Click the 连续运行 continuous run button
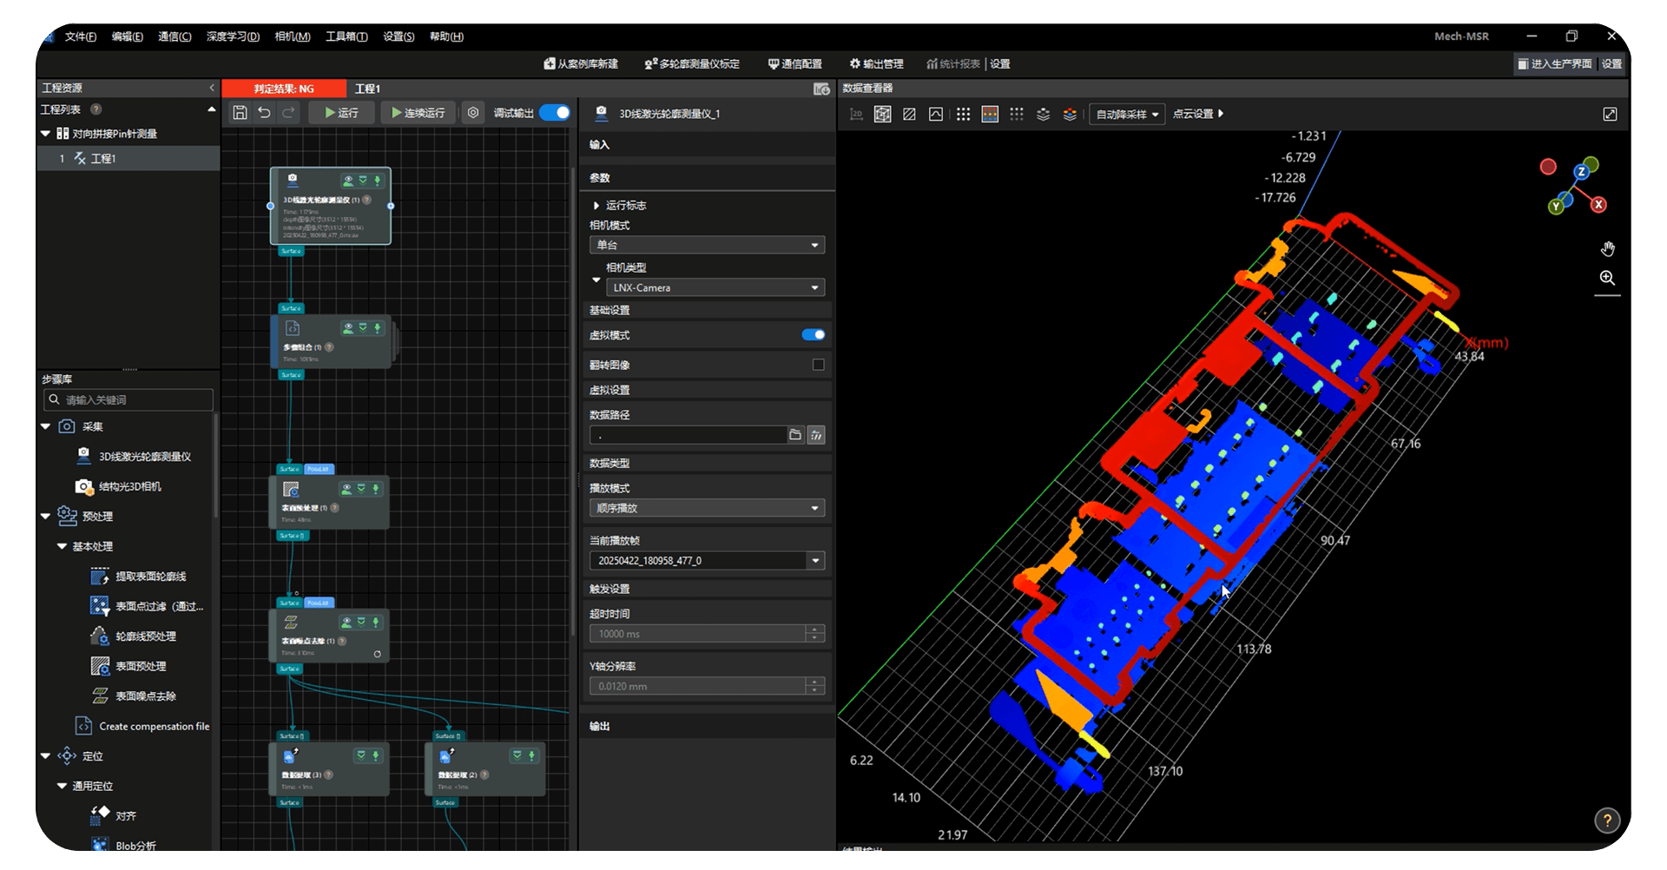 click(x=418, y=113)
